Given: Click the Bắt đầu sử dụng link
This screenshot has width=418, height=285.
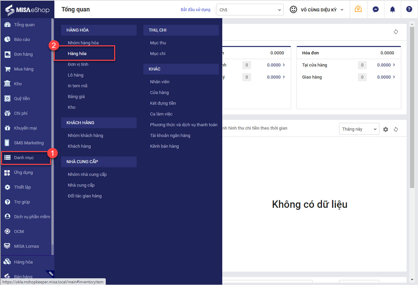Looking at the screenshot, I should pos(196,10).
